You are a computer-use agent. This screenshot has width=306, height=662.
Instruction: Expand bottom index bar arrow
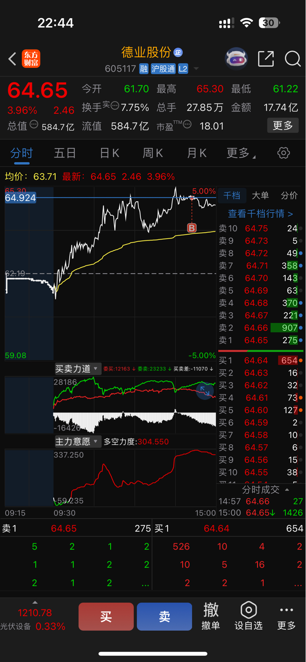35,602
